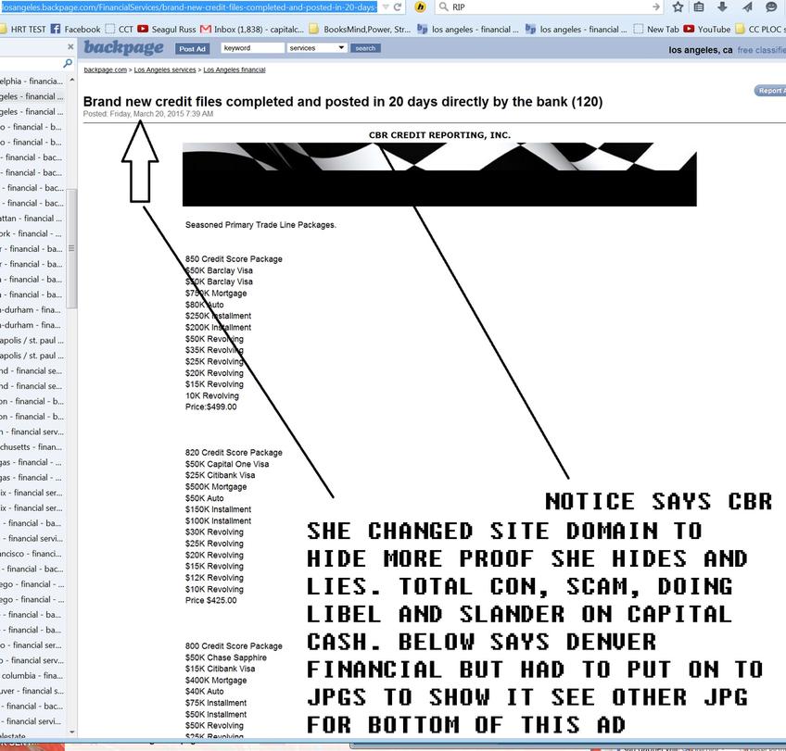
Task: Click the $500K Mortgage line
Action: [216, 487]
